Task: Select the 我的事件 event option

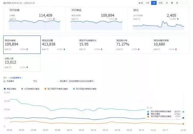Action: tap(58, 81)
